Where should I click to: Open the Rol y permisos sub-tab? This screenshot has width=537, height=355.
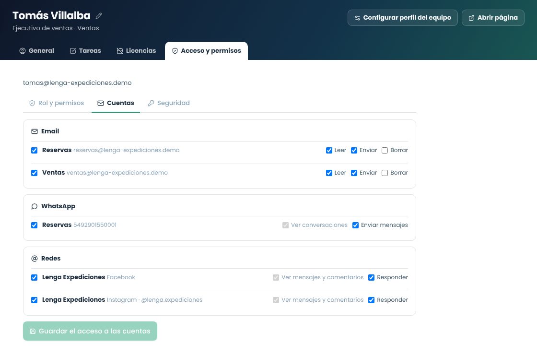[57, 103]
